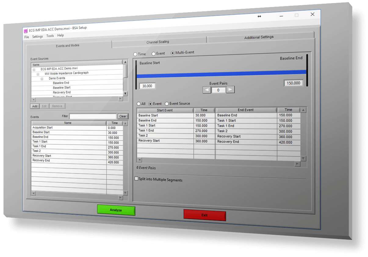Go to next event pair with right arrow
The height and width of the screenshot is (257, 368).
[230, 90]
